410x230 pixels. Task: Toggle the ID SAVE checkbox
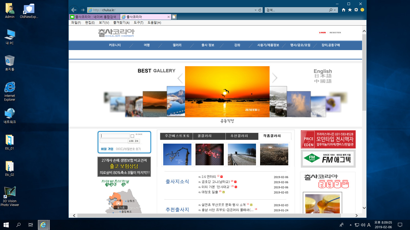(132, 136)
